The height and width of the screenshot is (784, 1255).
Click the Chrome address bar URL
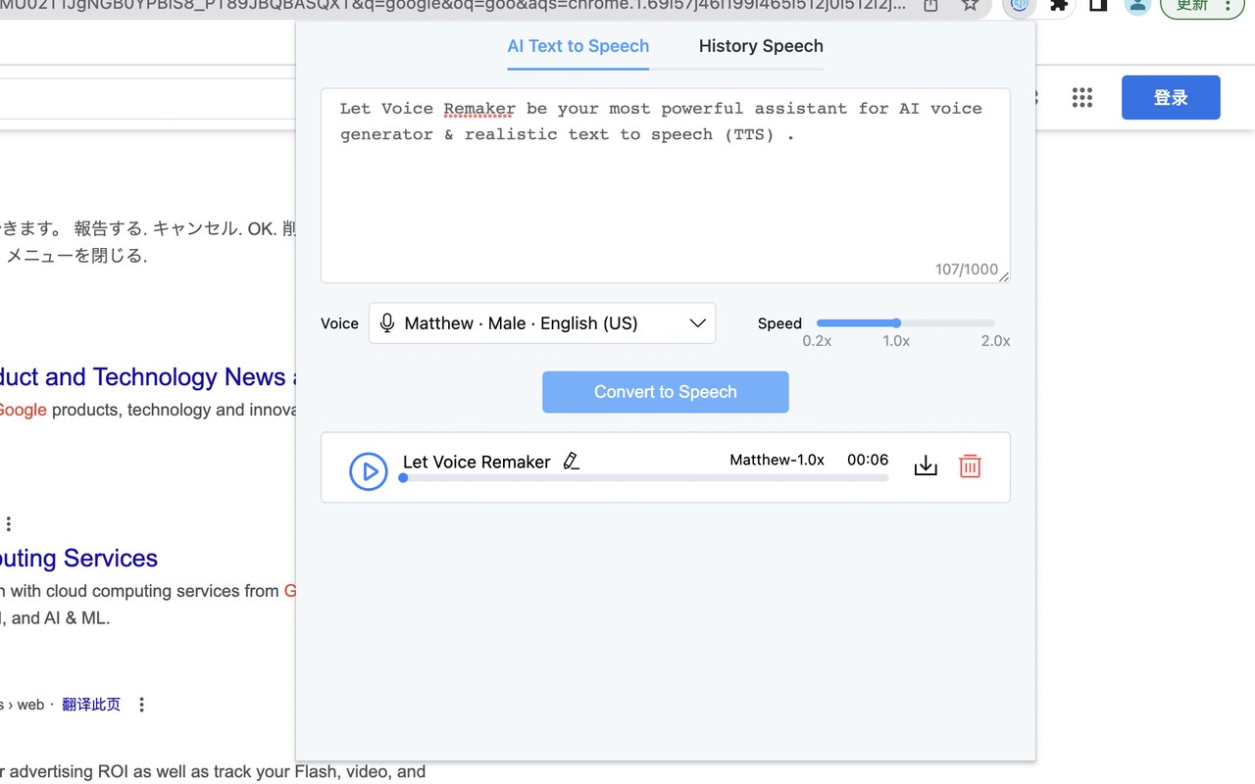[x=453, y=5]
